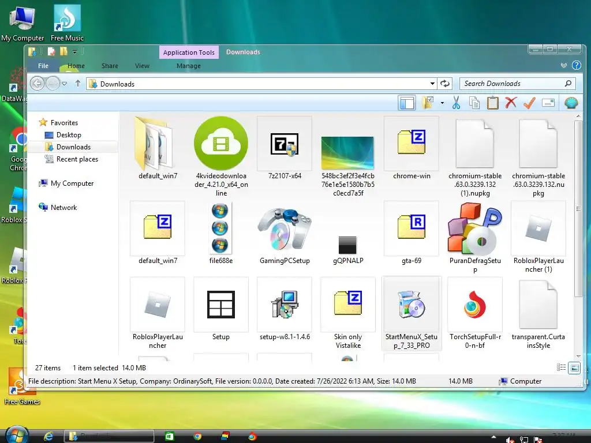591x443 pixels.
Task: Select the 4kvideodownloader installer file
Action: point(221,156)
